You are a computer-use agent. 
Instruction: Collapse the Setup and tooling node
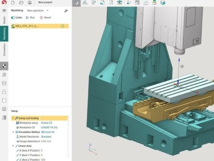pyautogui.click(x=13, y=118)
